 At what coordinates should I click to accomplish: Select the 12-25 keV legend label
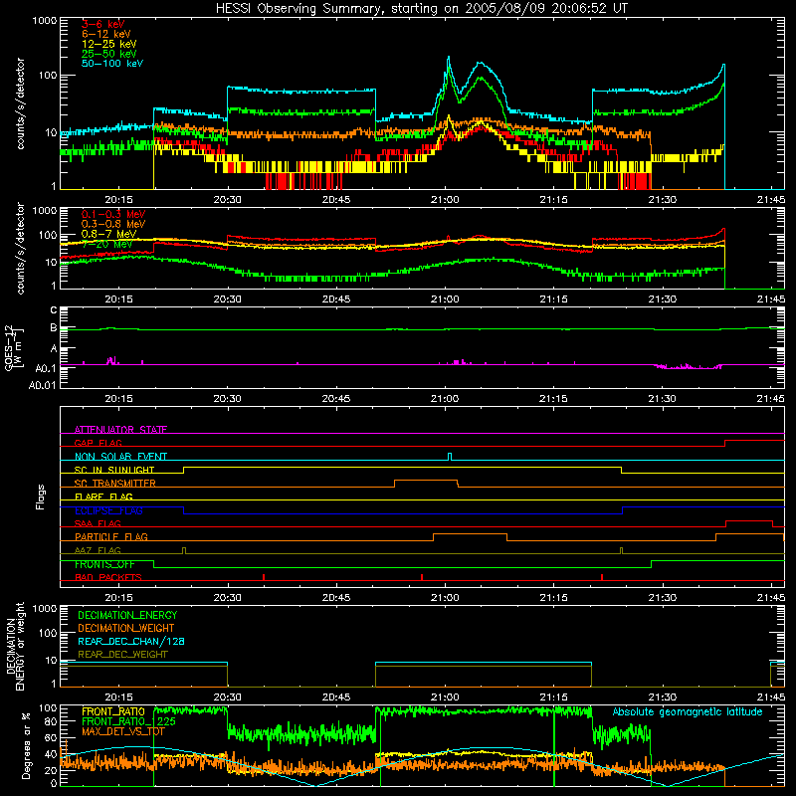[x=109, y=44]
